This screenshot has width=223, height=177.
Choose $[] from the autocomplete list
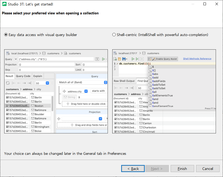point(154,70)
